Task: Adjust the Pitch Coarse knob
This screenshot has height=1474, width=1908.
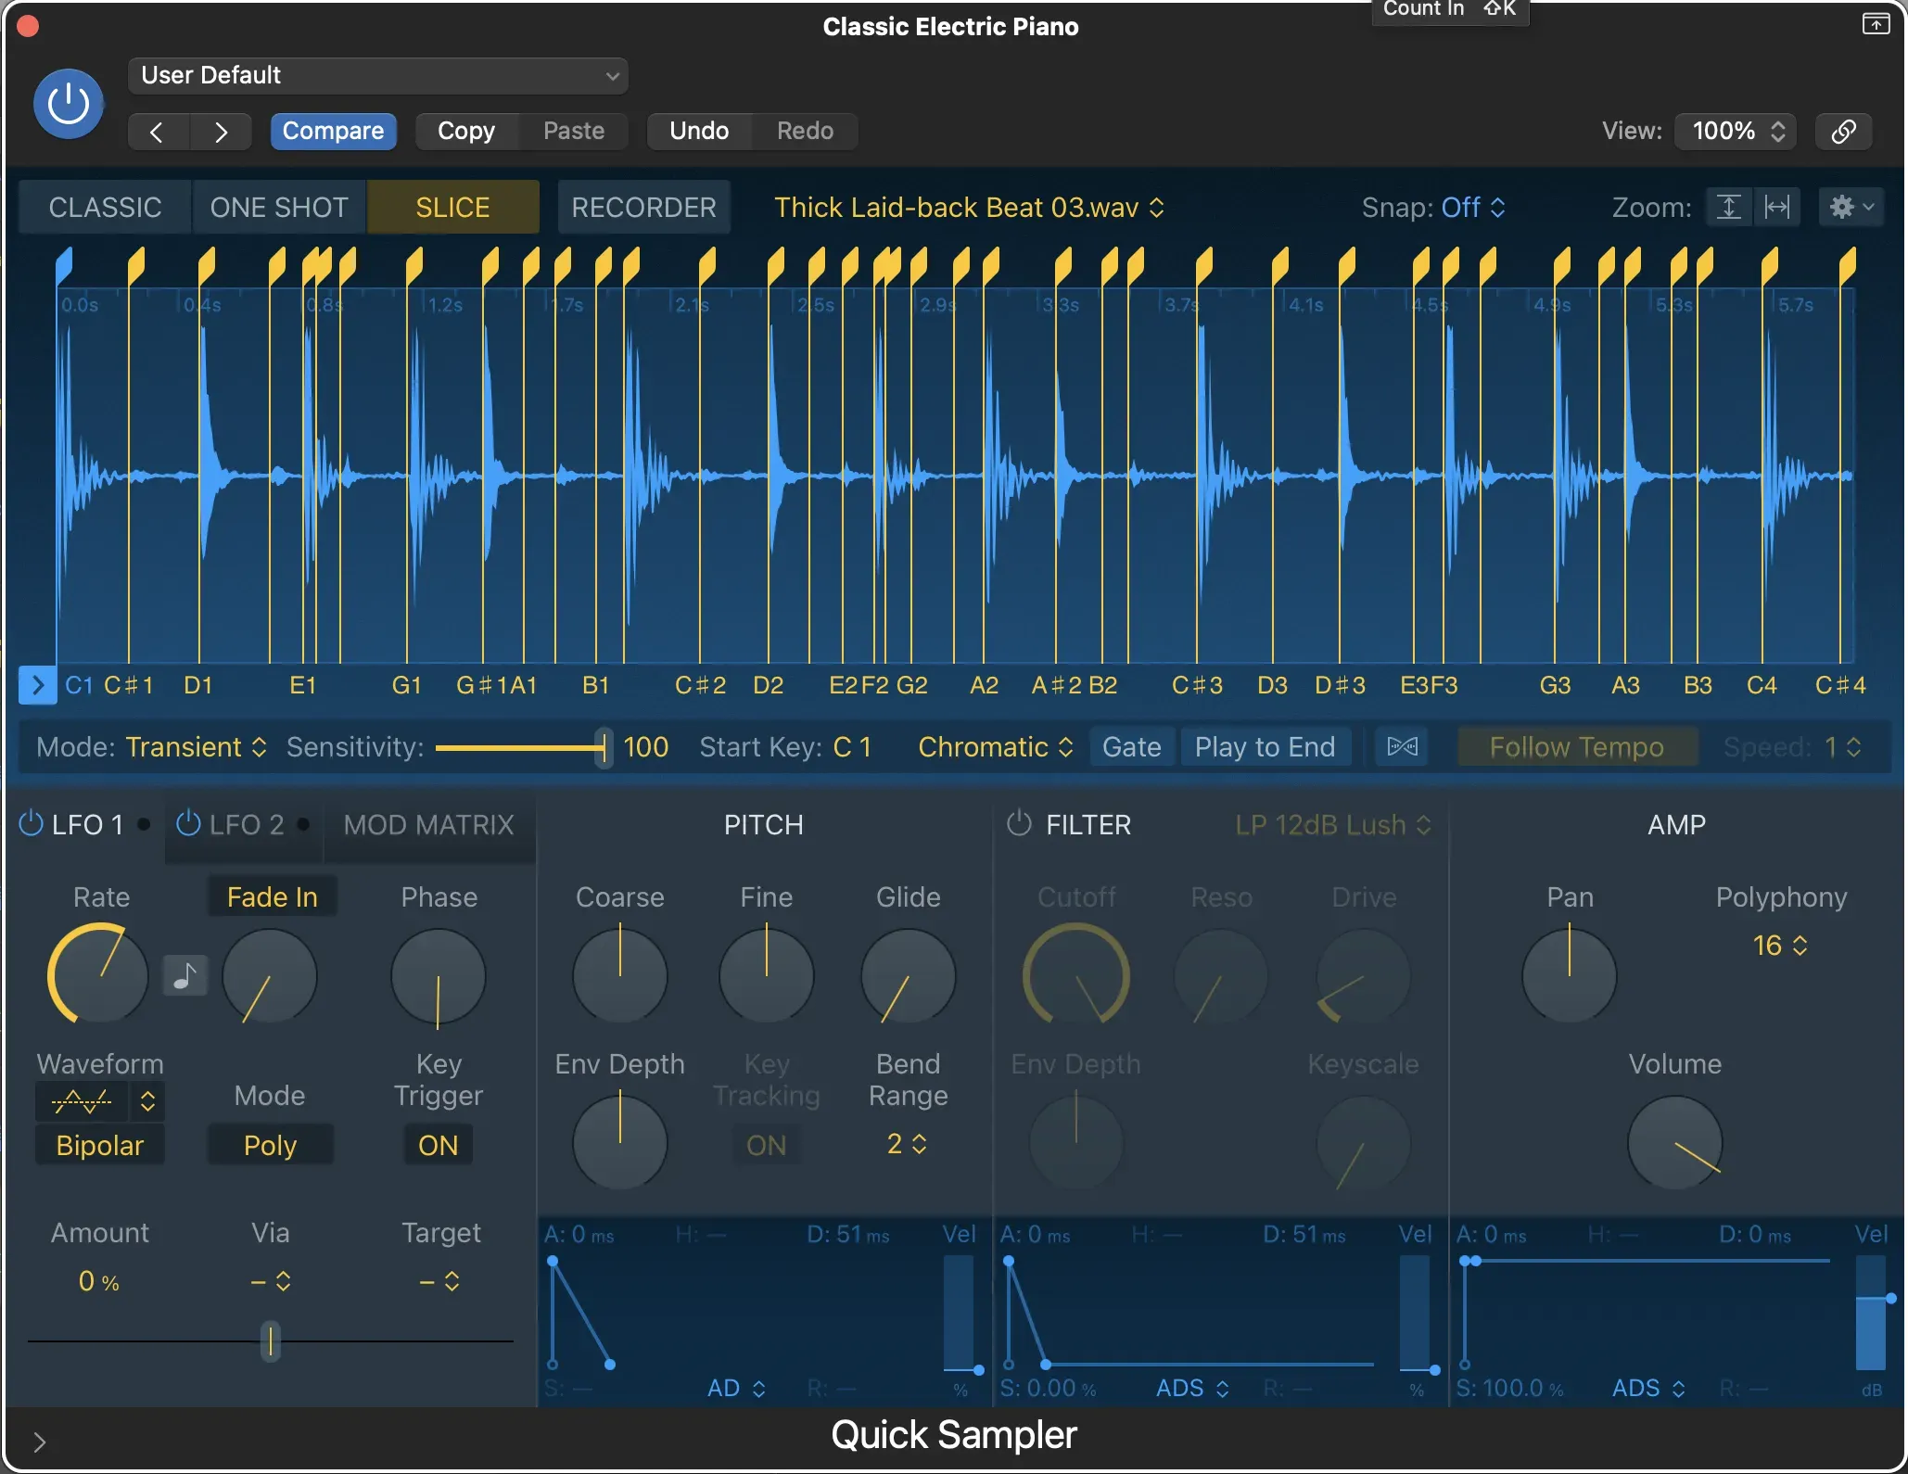Action: tap(620, 975)
